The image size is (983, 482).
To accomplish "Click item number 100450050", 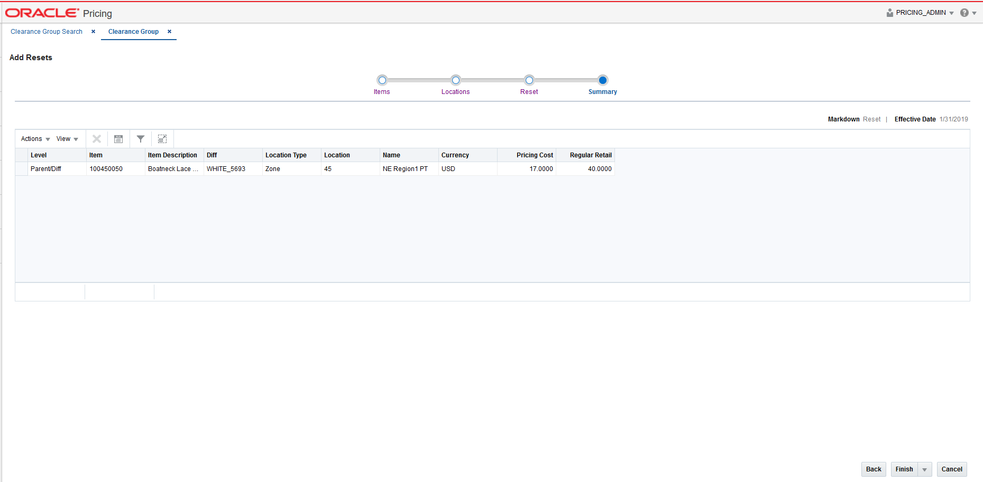I will pyautogui.click(x=116, y=169).
